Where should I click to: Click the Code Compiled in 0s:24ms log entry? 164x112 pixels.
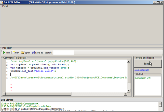point(26,106)
